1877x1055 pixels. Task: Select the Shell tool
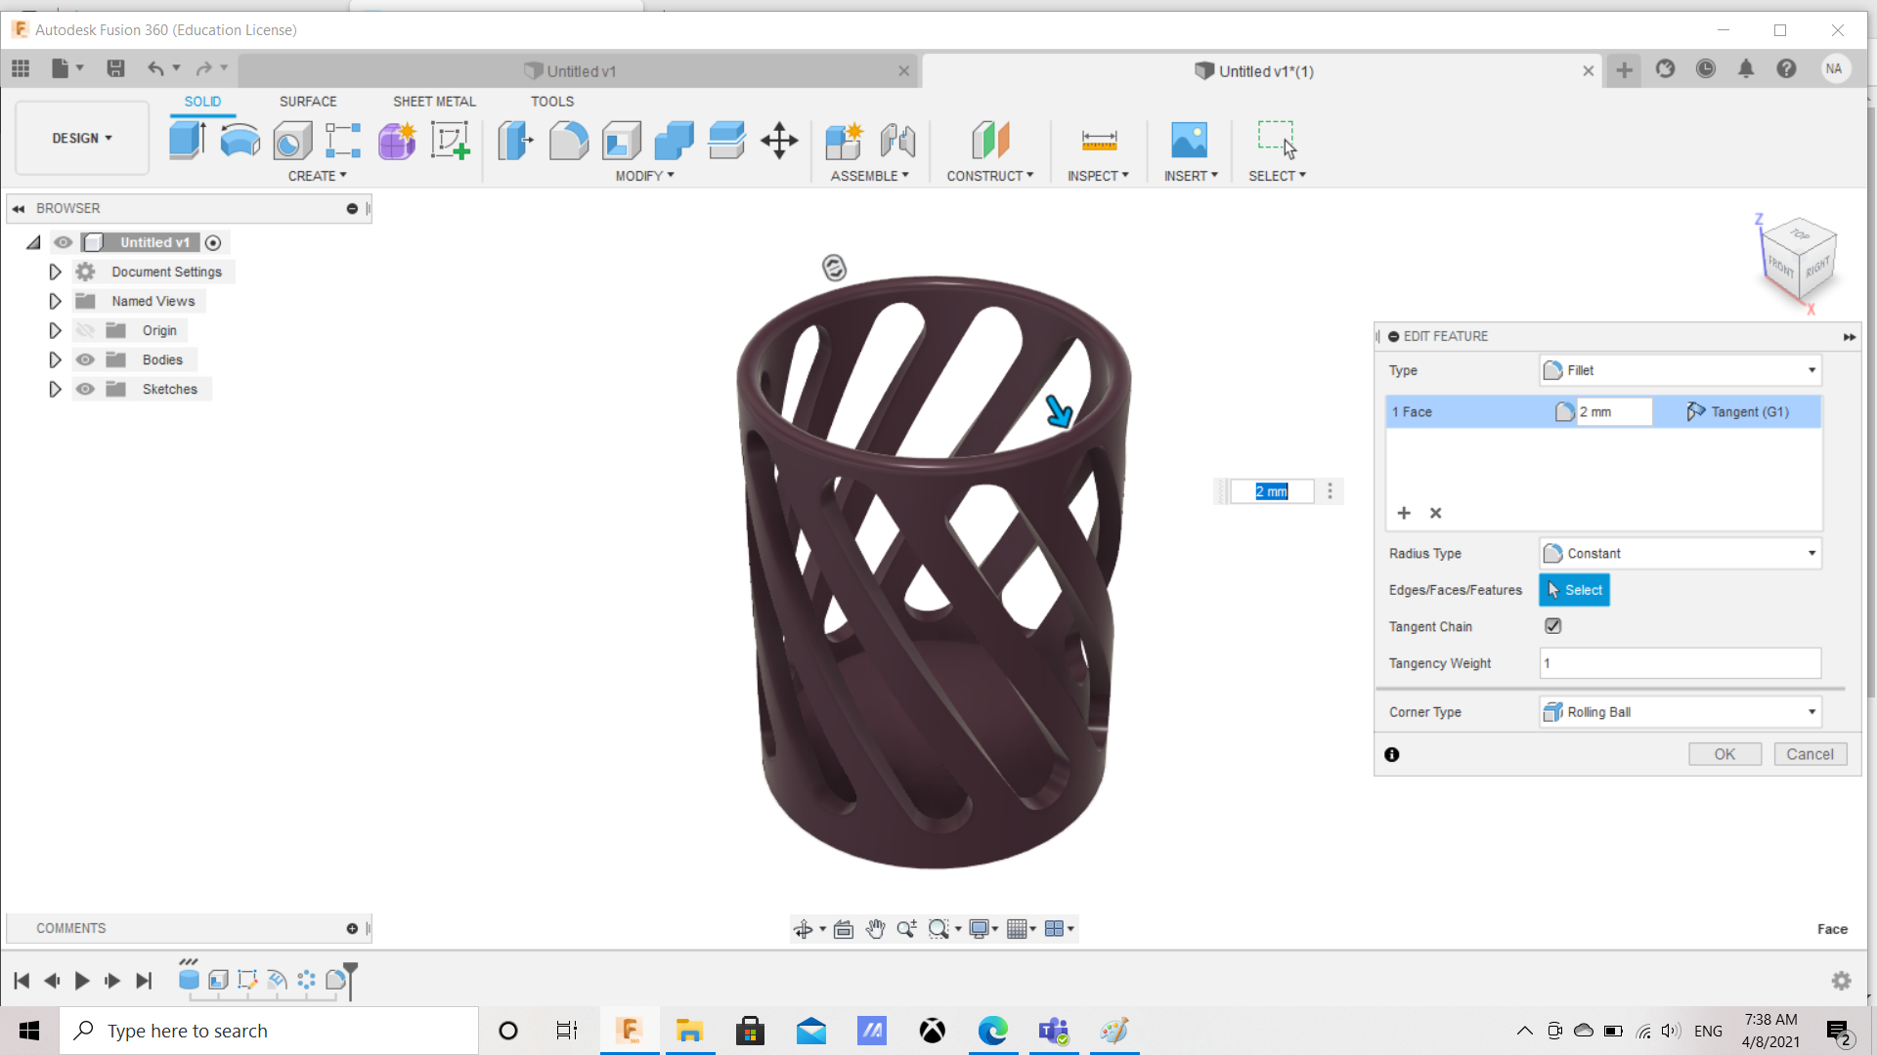click(x=622, y=141)
